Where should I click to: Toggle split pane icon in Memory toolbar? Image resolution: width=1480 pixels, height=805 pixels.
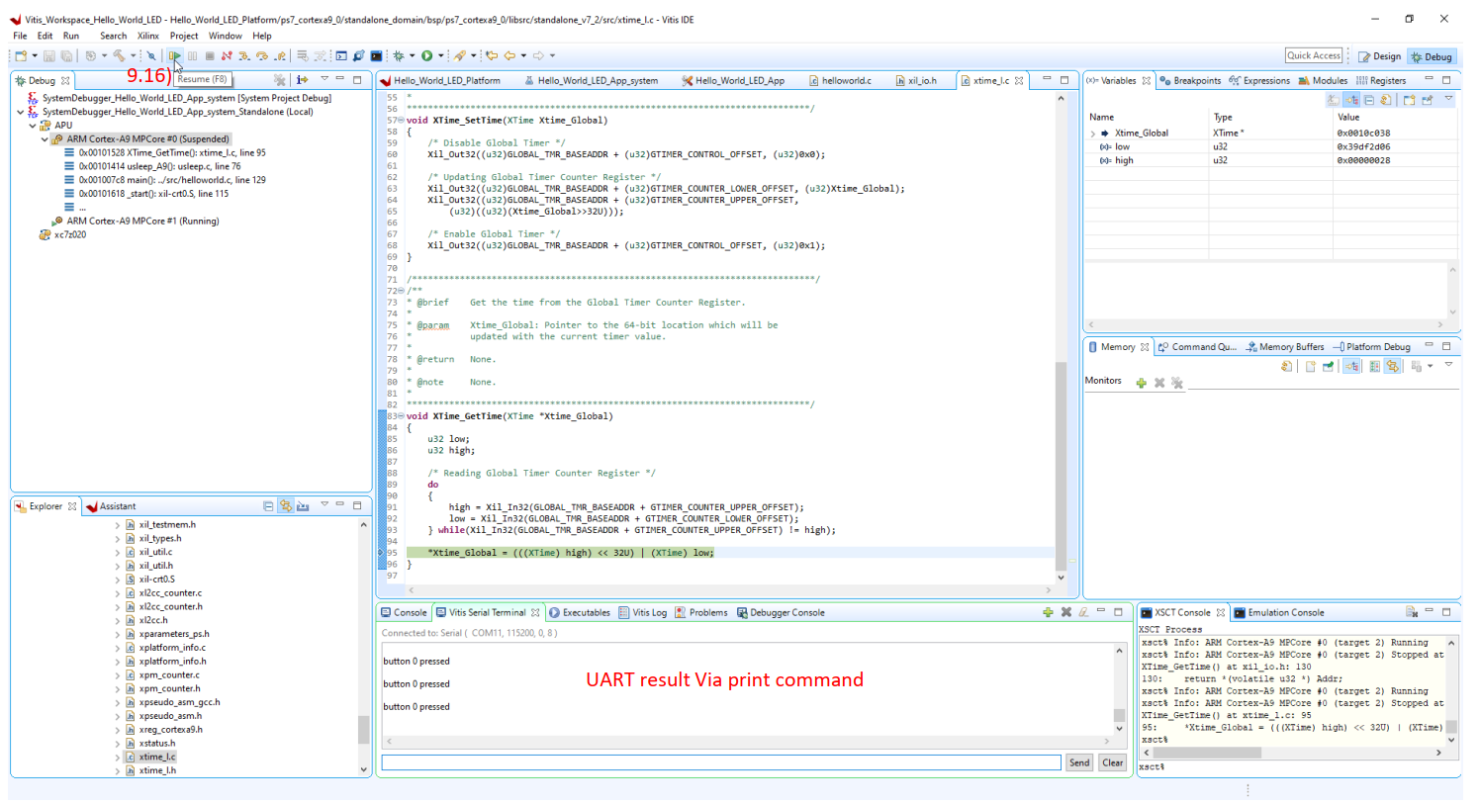[x=1374, y=366]
